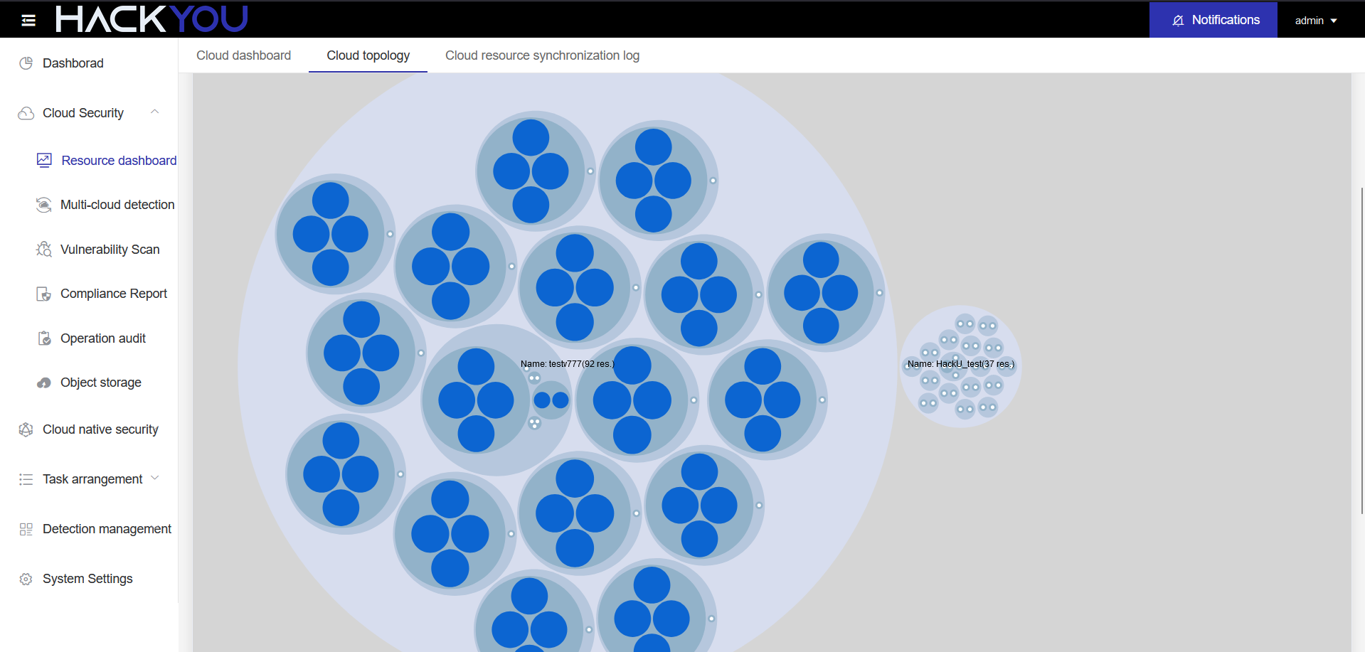This screenshot has width=1365, height=652.
Task: Click the Detection management grid icon
Action: (x=26, y=529)
